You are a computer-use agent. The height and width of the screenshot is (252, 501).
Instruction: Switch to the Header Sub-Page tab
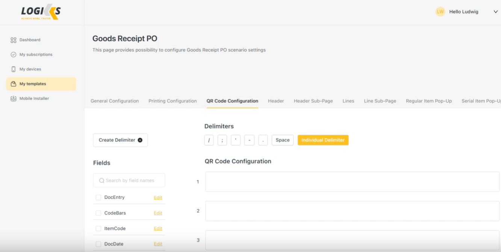point(313,101)
